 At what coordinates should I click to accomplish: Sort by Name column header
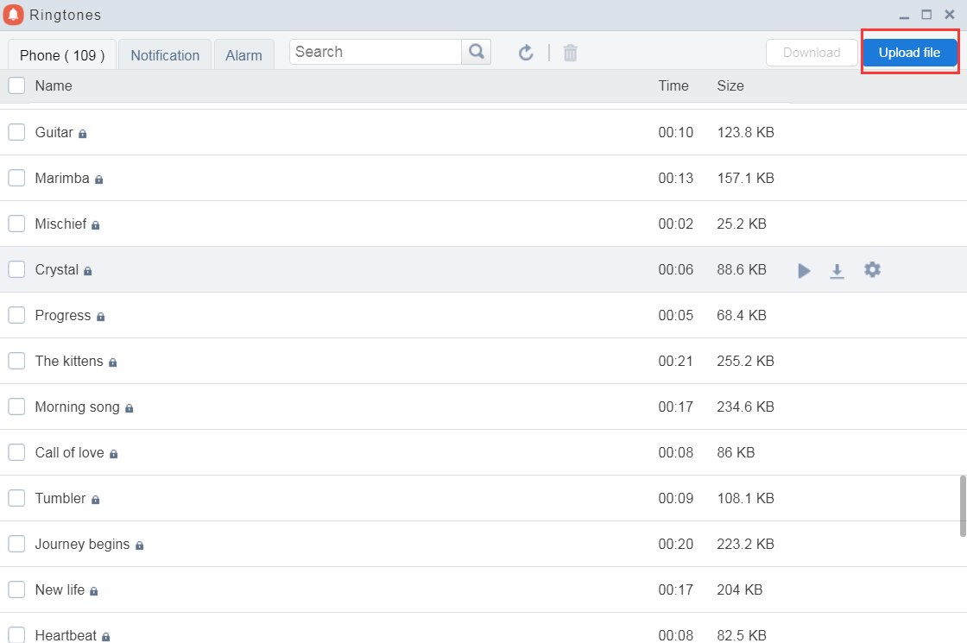click(x=54, y=85)
